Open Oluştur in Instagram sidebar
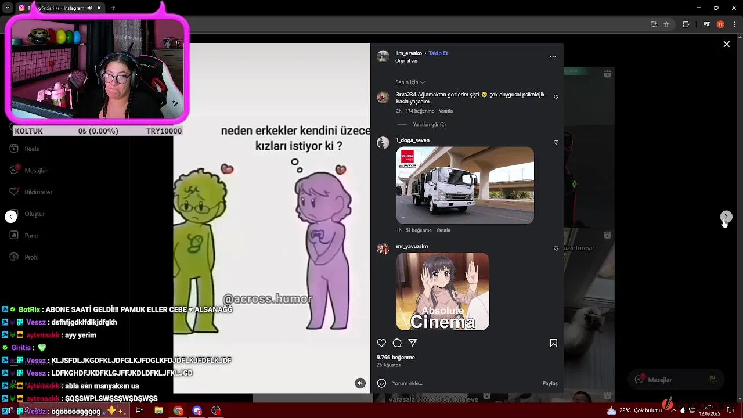 (27, 214)
